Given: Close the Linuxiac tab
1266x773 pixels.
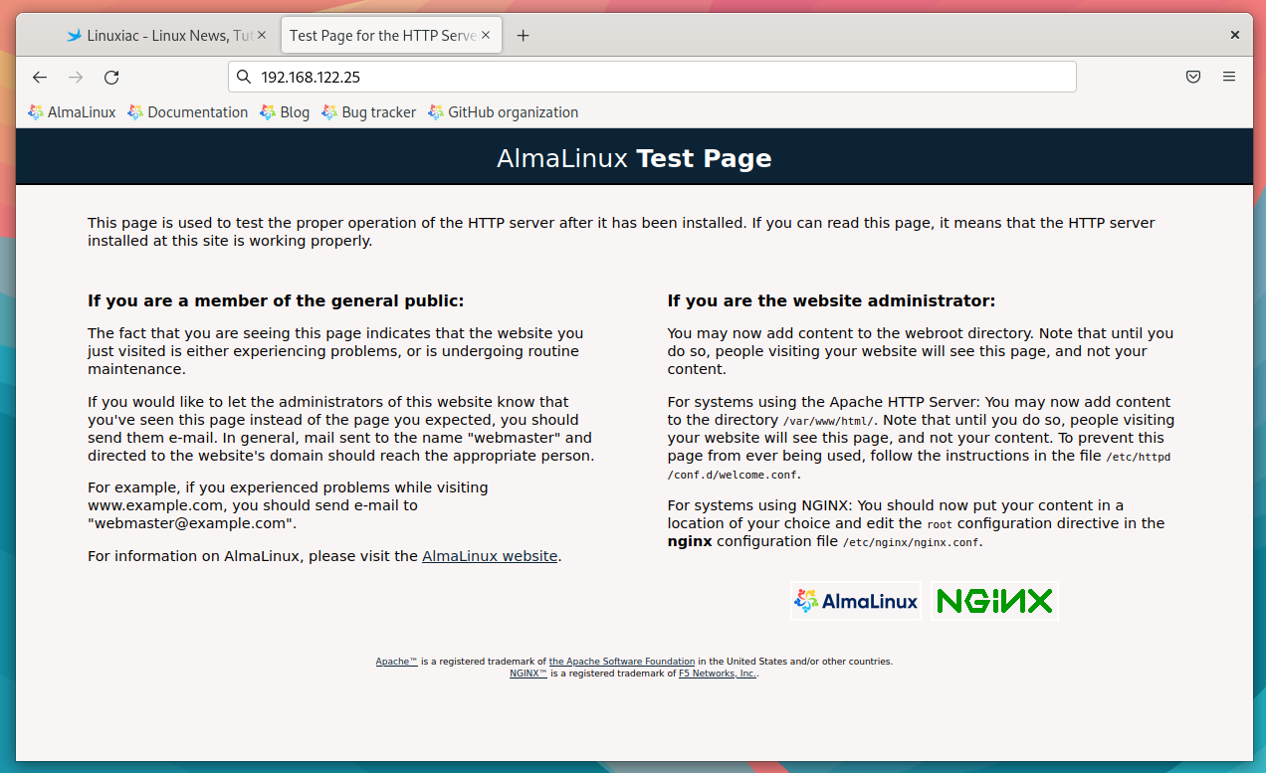Looking at the screenshot, I should coord(262,35).
